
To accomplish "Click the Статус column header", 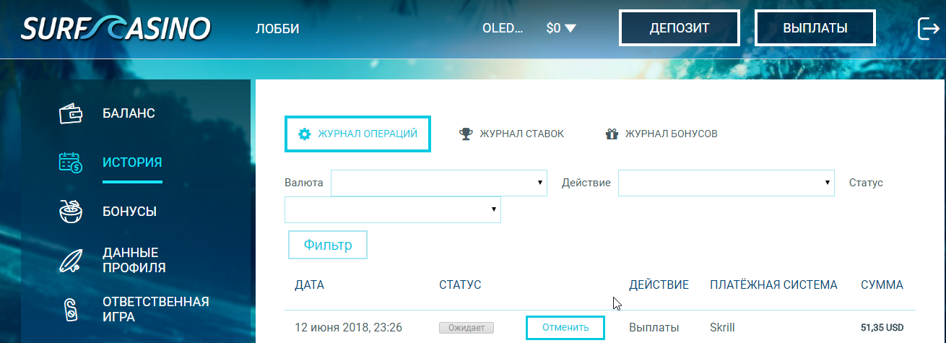I will [460, 285].
